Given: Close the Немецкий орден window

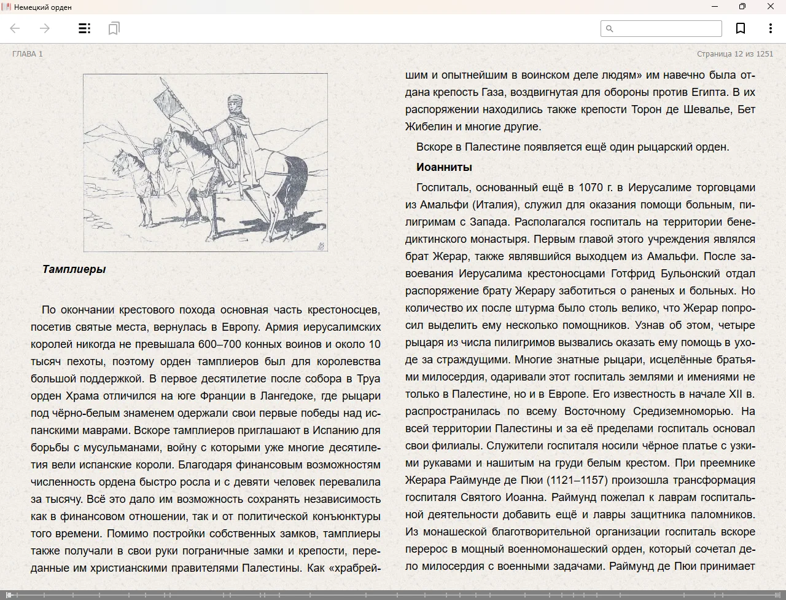Looking at the screenshot, I should [771, 7].
